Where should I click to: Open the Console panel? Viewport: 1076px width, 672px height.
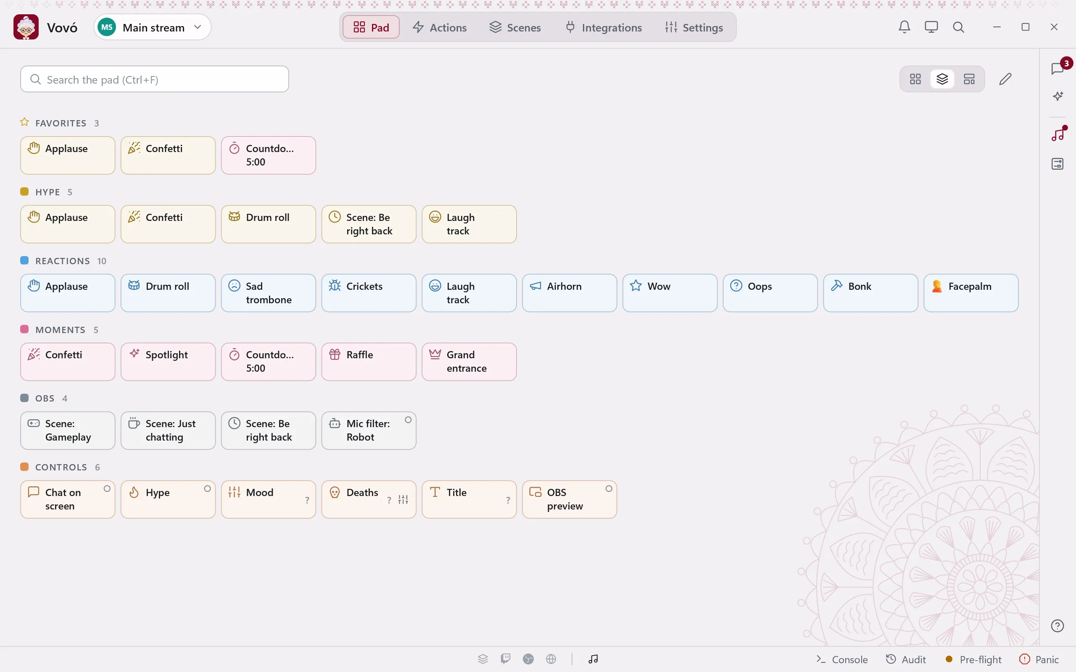(x=842, y=659)
